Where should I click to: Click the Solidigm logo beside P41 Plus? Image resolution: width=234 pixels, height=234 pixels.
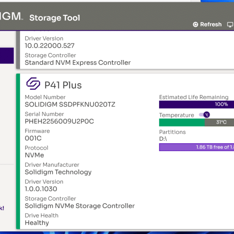point(33,84)
